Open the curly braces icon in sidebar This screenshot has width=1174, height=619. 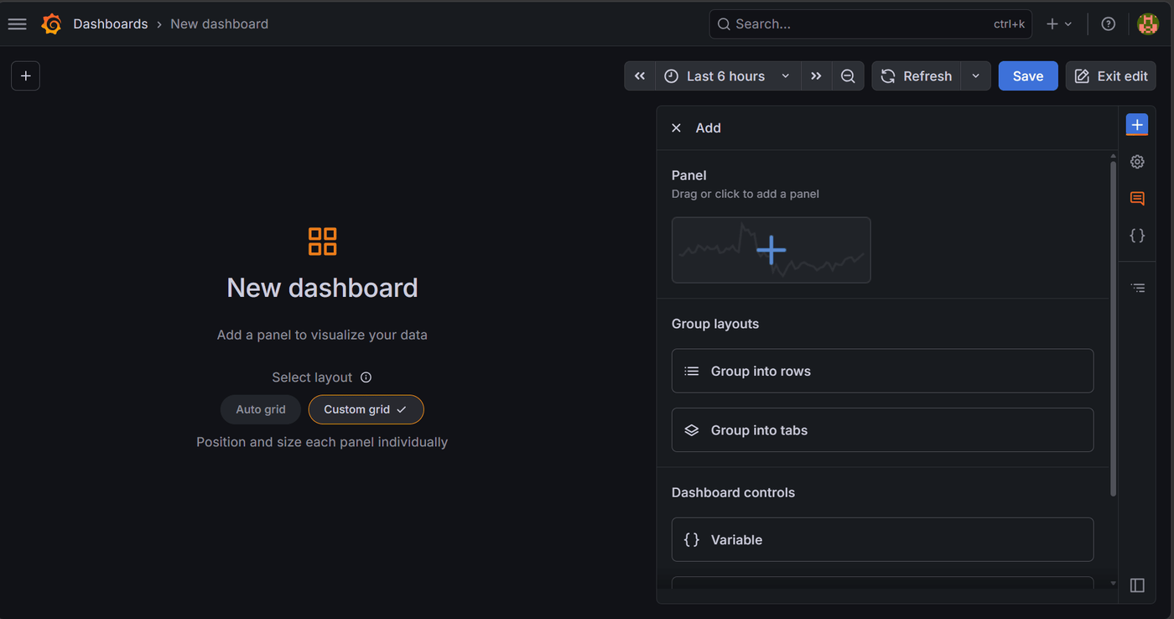pos(1137,236)
